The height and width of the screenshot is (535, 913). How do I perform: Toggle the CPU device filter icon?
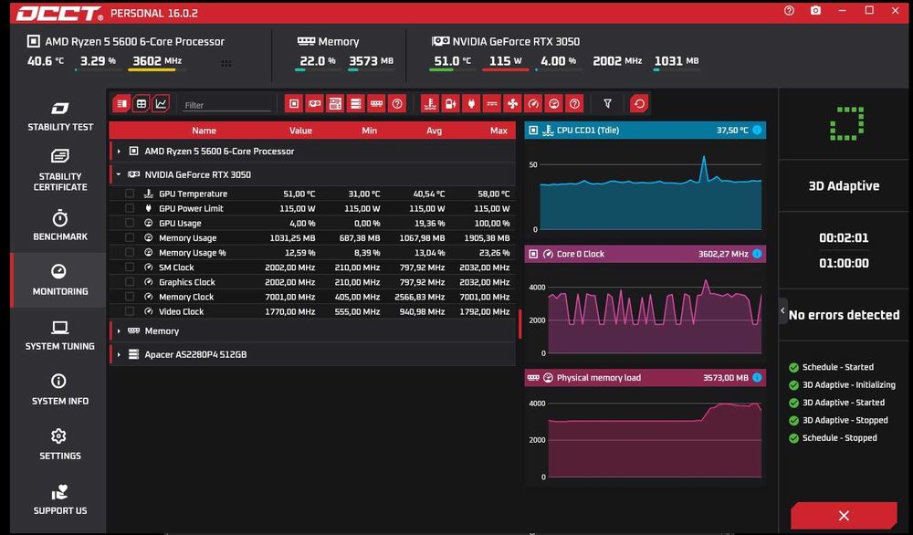(x=294, y=104)
